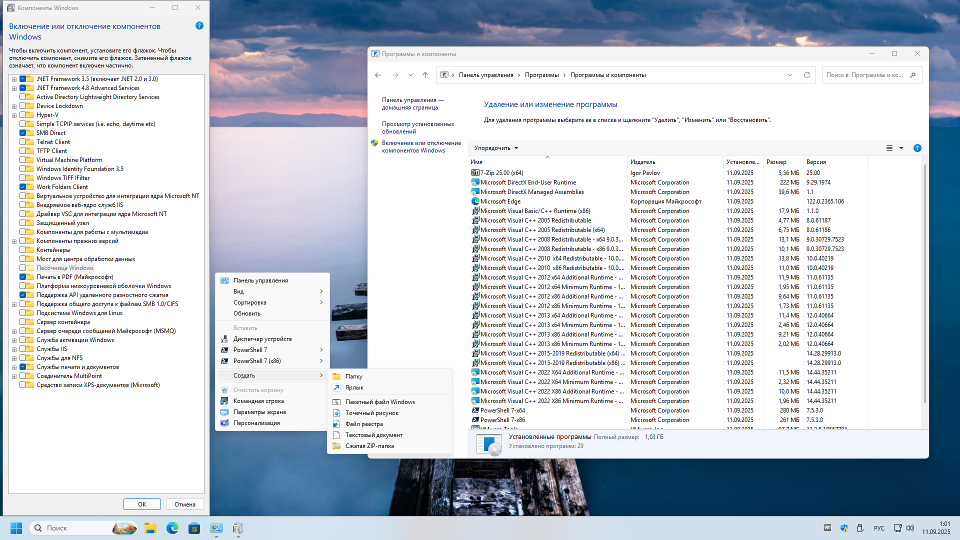Click the forward arrow in Programs window
The width and height of the screenshot is (960, 540).
pyautogui.click(x=395, y=75)
